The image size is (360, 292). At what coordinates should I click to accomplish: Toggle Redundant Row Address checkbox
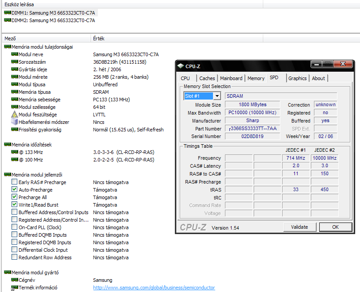tap(15, 257)
